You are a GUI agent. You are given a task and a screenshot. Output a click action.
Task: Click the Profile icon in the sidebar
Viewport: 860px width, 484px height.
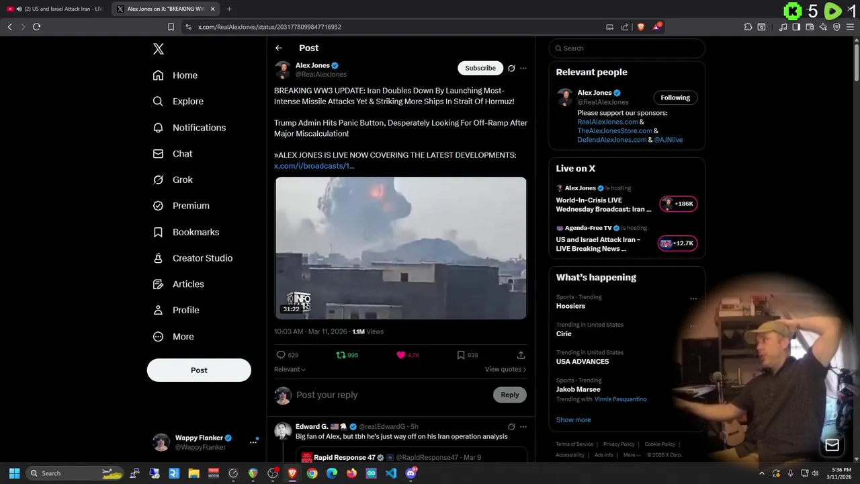(158, 310)
